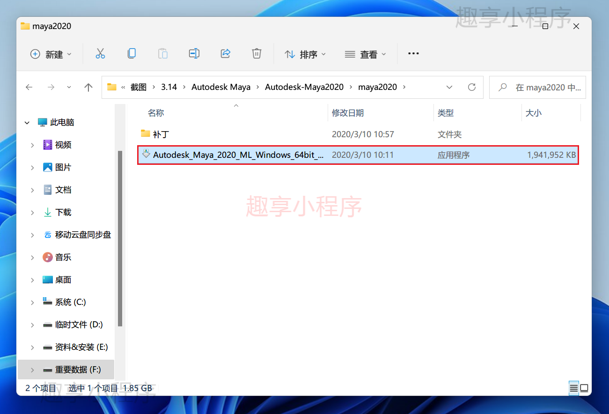This screenshot has width=609, height=414.
Task: Click 截图 in the breadcrumb path
Action: click(x=139, y=87)
